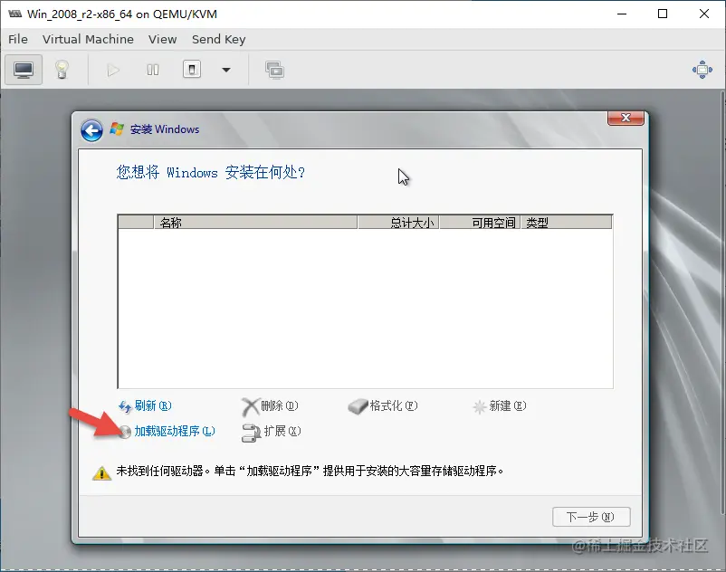Click the load driver disc icon
This screenshot has width=726, height=572.
click(x=125, y=432)
